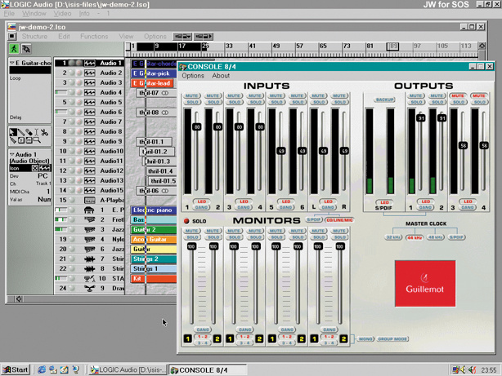
Task: Click input channel 1 fader at 80
Action: pos(197,126)
